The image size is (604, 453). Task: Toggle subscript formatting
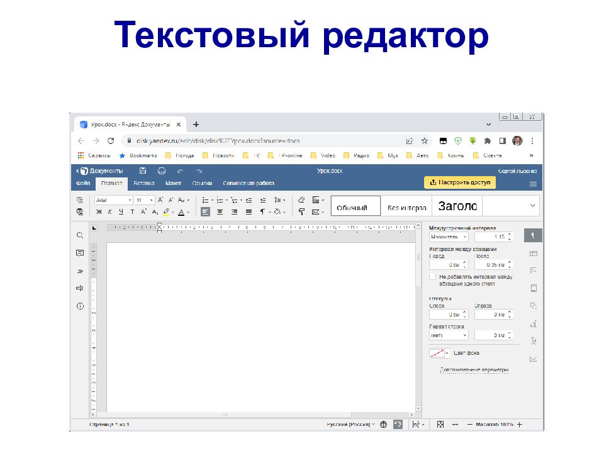click(x=155, y=212)
